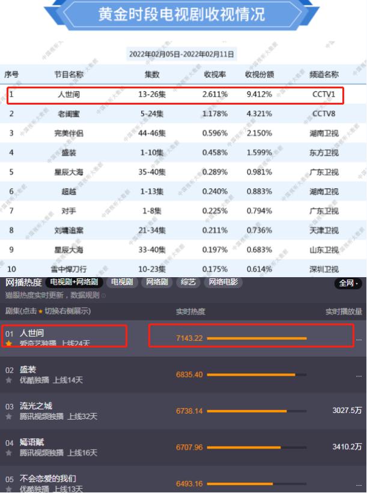Open the ellipsis in the 人世间 heat row
Viewport: 367px width, 493px height.
(x=359, y=340)
